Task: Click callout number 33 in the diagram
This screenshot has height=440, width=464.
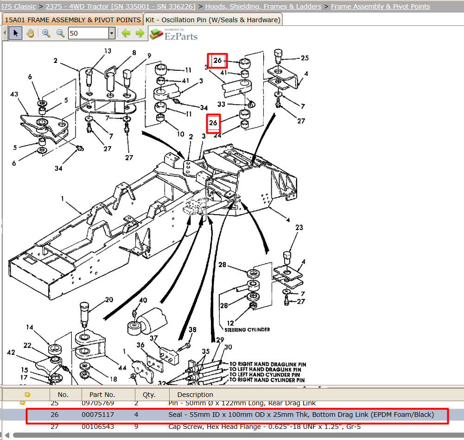Action: (222, 104)
